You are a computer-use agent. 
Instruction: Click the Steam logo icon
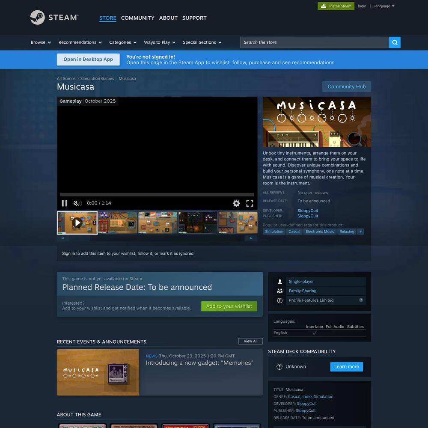[x=38, y=18]
